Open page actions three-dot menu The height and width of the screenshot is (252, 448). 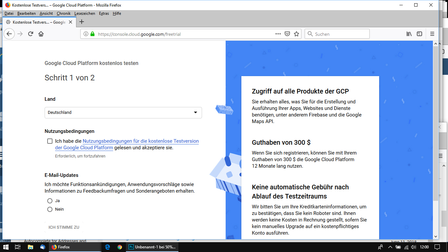tap(278, 34)
